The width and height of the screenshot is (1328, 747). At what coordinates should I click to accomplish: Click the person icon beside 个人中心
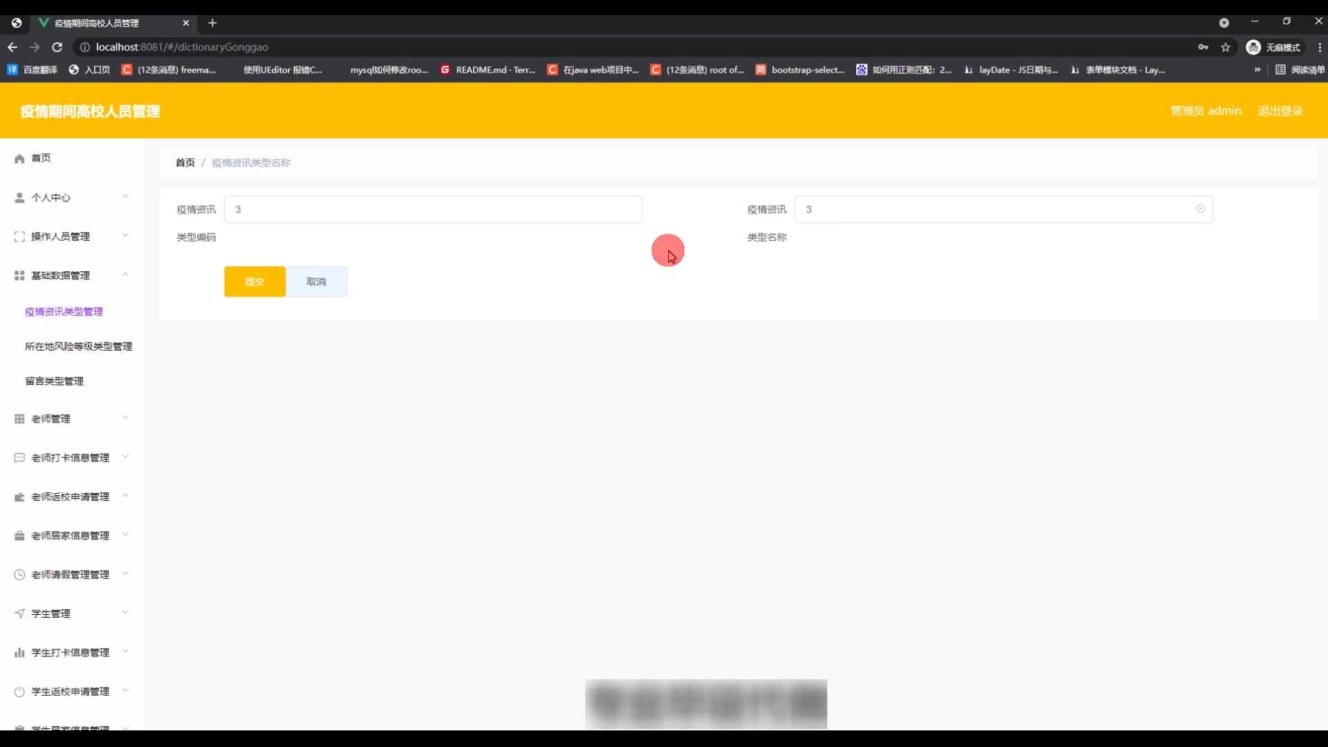19,198
